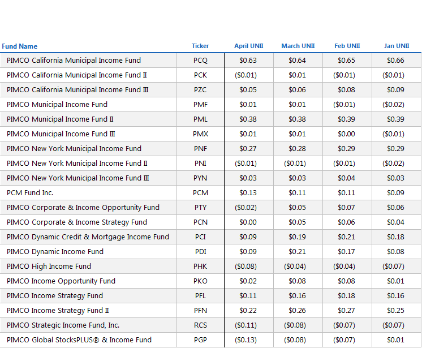Select PMX Feb UNII value $0.00
Screen dimensions: 422x348
tap(347, 134)
